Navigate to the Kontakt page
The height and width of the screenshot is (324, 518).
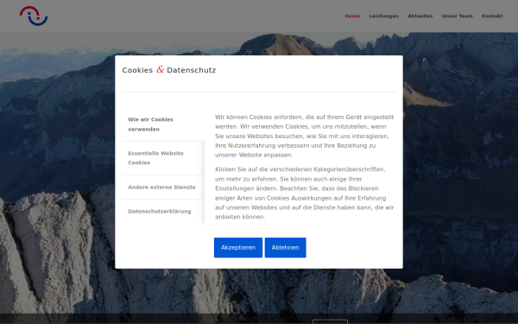tap(492, 16)
